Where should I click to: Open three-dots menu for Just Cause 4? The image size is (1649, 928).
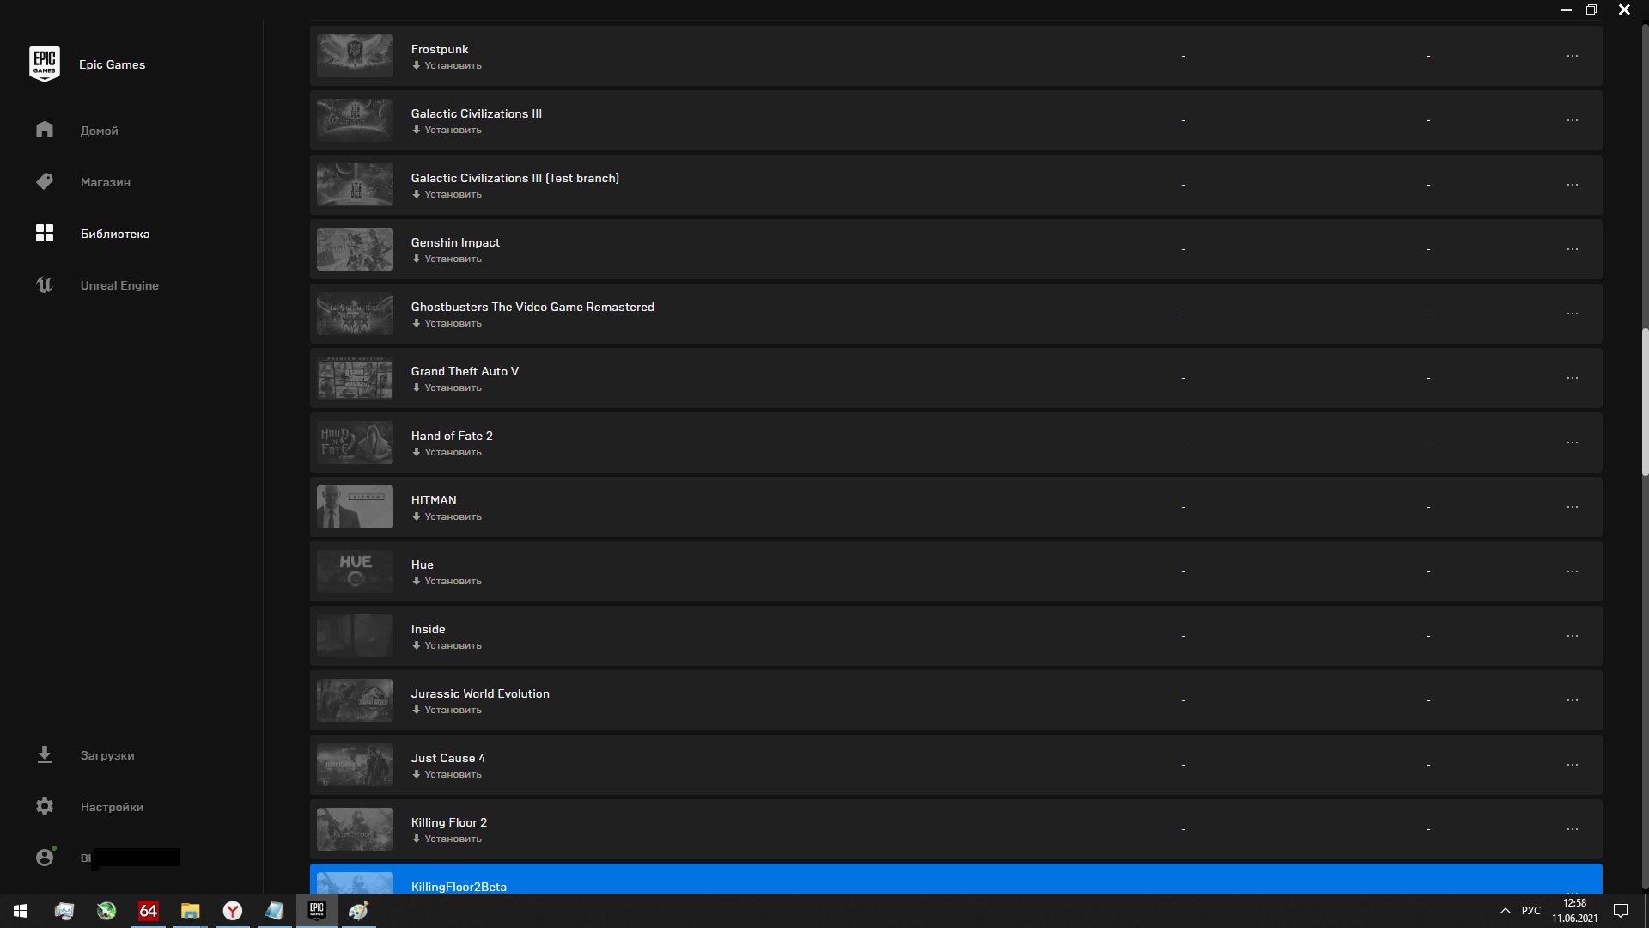(1572, 765)
